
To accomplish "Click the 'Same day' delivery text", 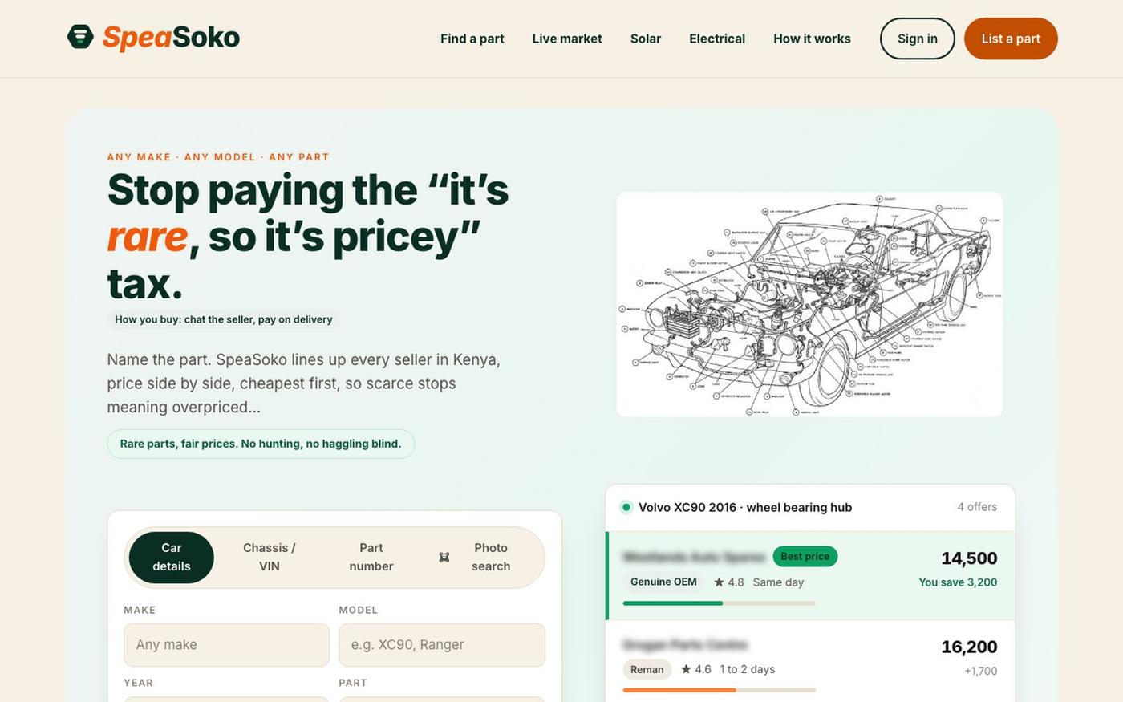I will pos(778,582).
